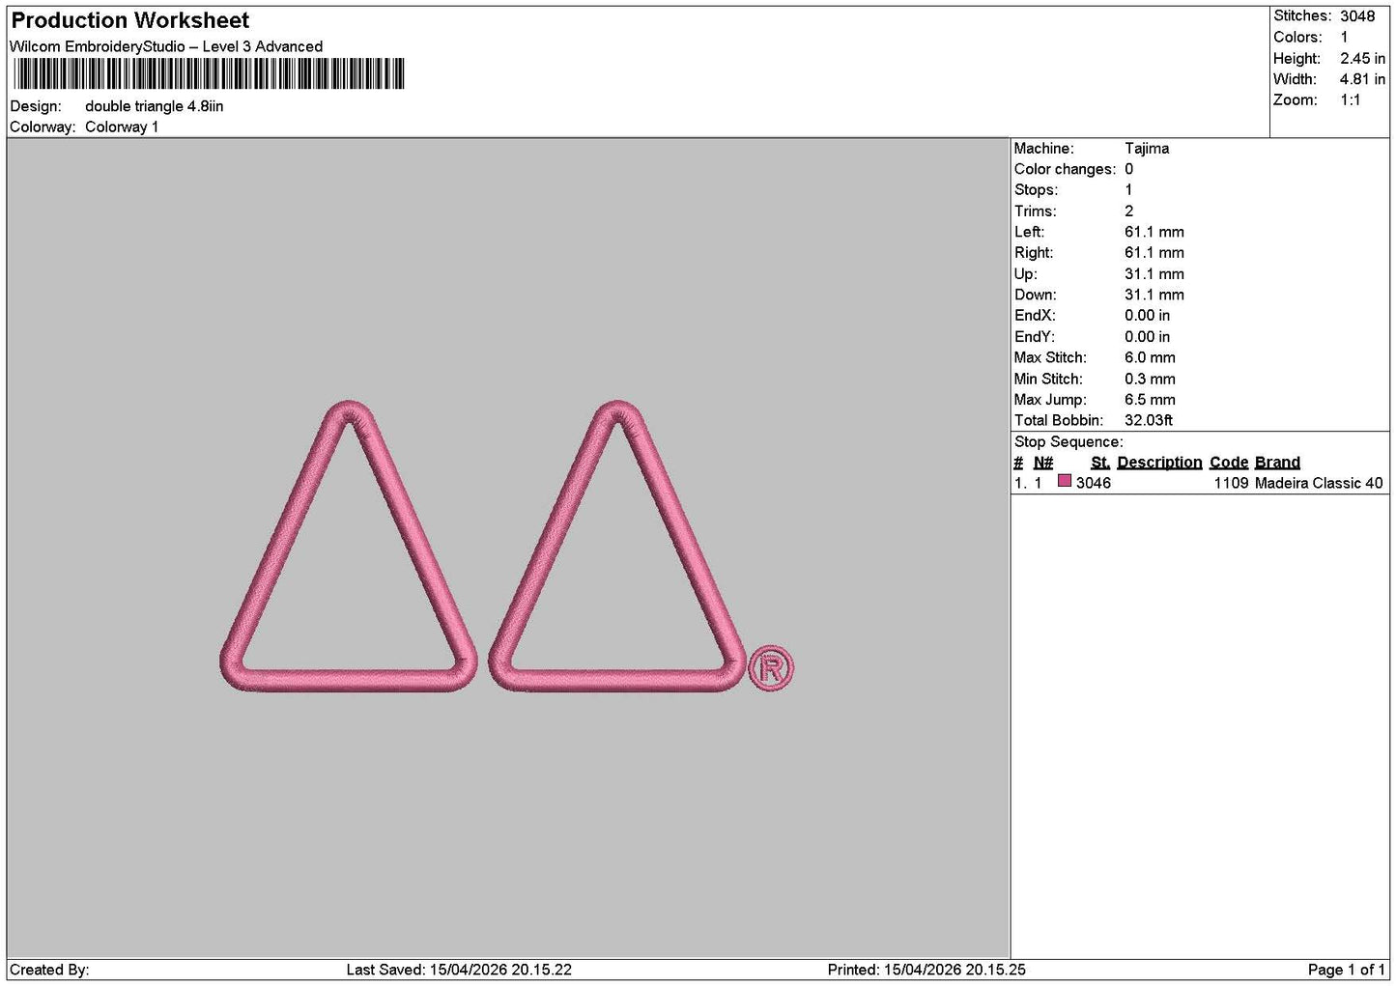Screen dimensions: 1396x986
Task: Click the 'Trims:' label
Action: tap(1035, 211)
